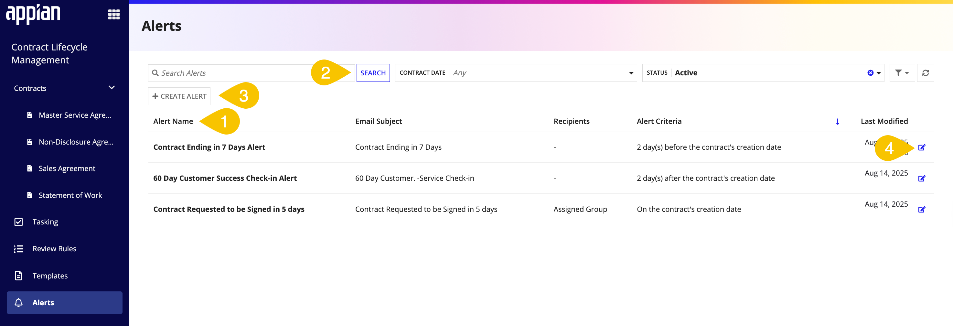Open the Appian apps grid menu

(113, 15)
